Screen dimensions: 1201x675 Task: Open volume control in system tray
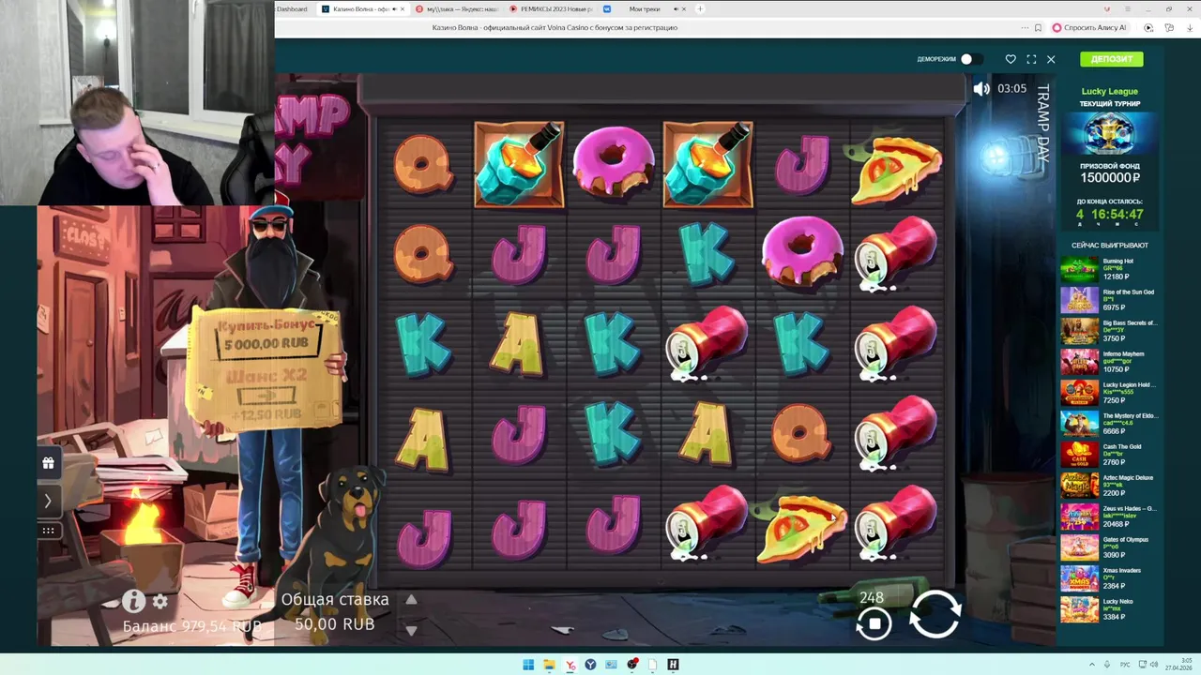click(1154, 665)
